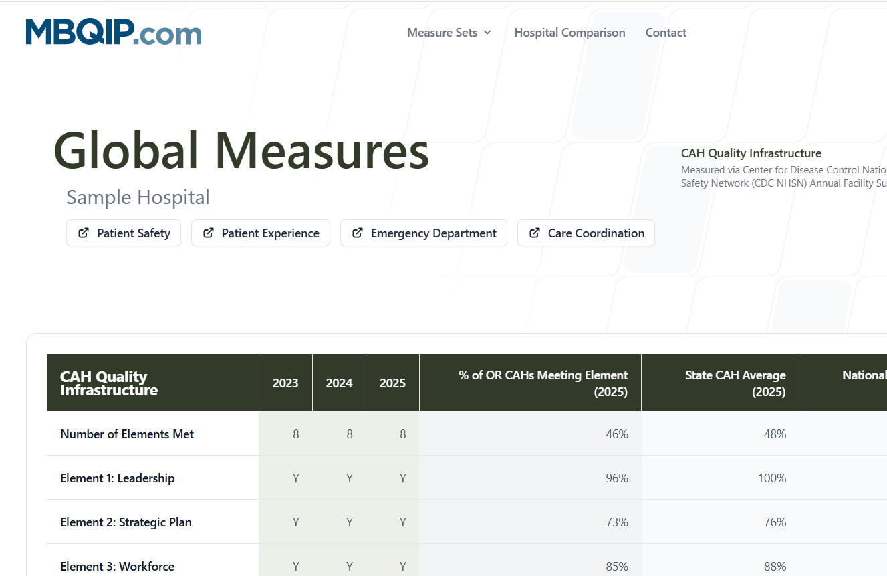Click the MBQIP.com logo
This screenshot has height=576, width=887.
[x=114, y=32]
